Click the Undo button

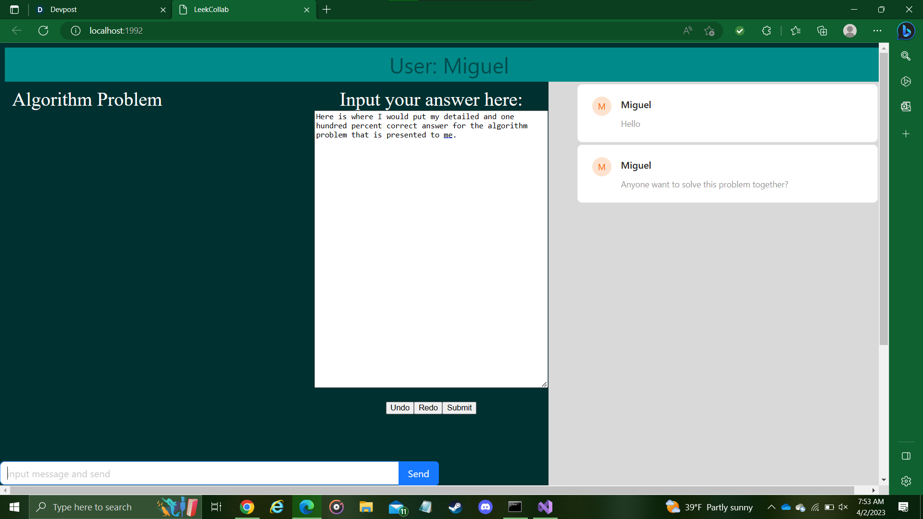(x=399, y=408)
